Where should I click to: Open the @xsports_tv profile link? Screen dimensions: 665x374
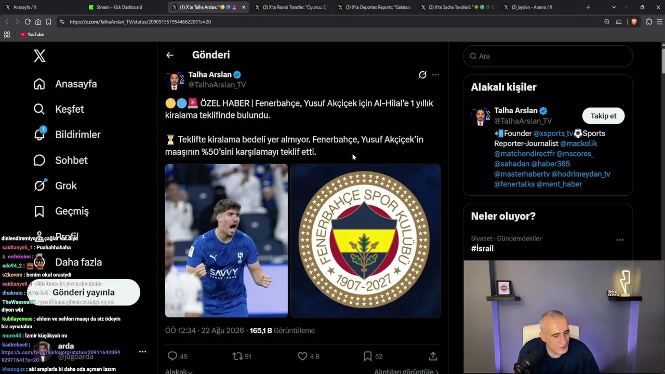tap(553, 133)
